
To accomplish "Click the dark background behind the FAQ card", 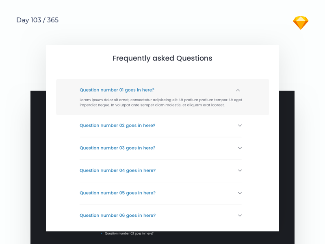I will [x=39, y=163].
